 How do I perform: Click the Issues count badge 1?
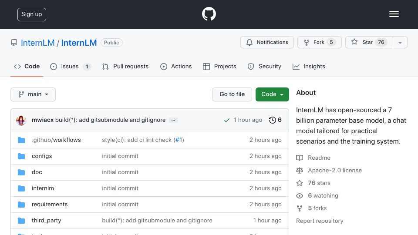coord(87,66)
